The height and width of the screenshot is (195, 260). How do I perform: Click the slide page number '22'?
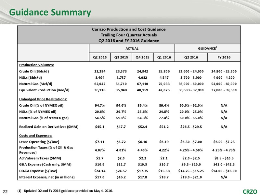pos(5,192)
